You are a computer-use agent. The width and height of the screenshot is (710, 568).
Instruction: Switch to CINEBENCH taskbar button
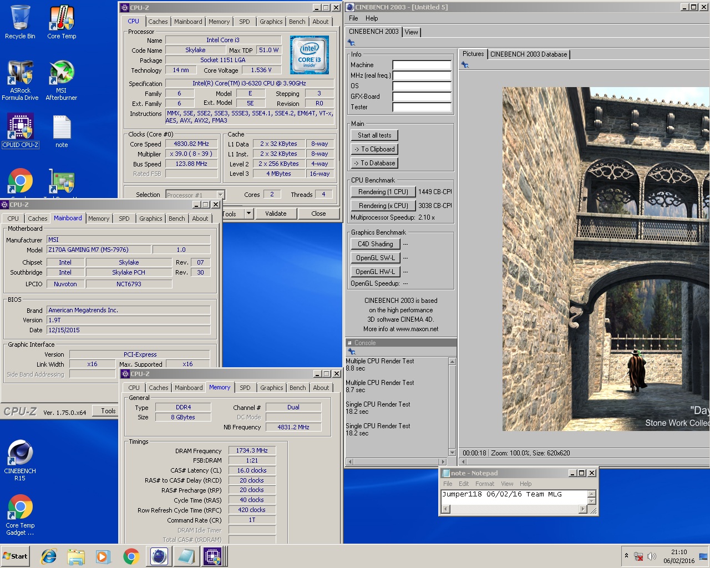[159, 556]
